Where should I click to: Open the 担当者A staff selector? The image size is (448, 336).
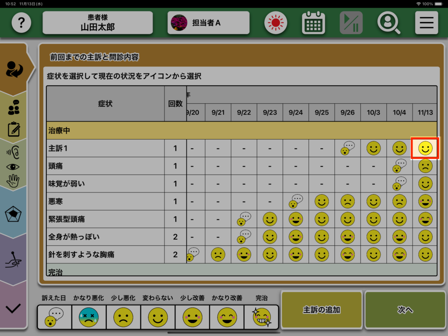208,23
